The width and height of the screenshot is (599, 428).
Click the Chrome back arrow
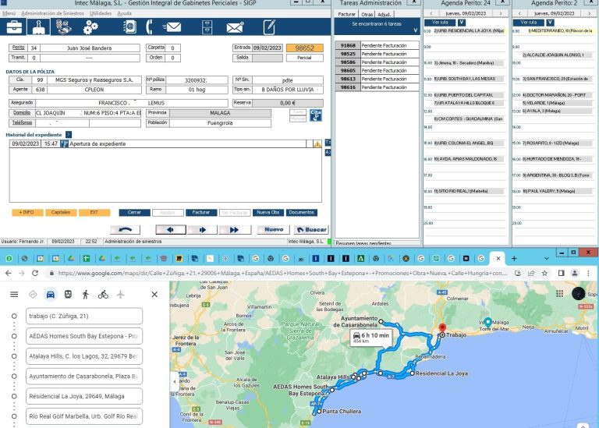click(9, 273)
